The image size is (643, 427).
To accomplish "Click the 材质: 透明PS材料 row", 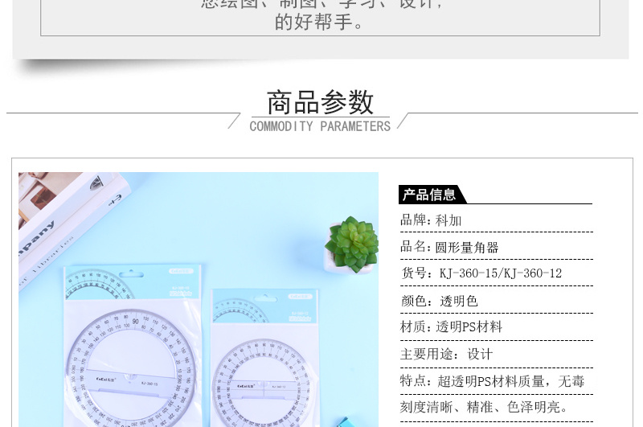I will pos(452,327).
